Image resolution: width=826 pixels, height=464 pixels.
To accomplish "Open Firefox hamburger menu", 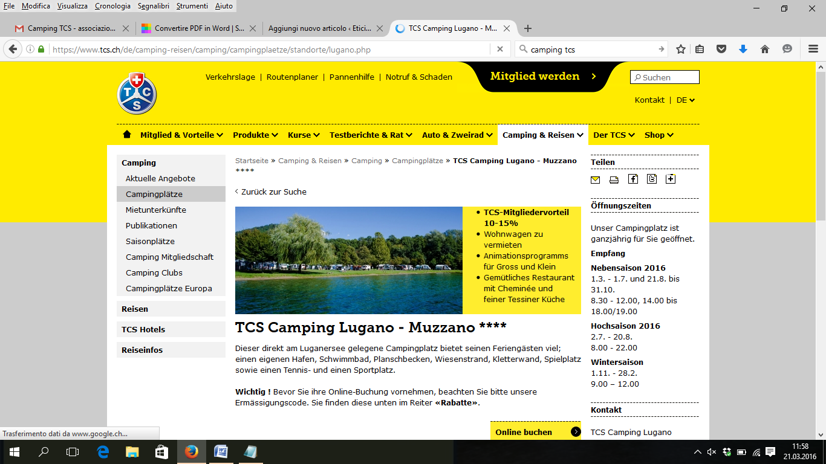I will click(813, 50).
